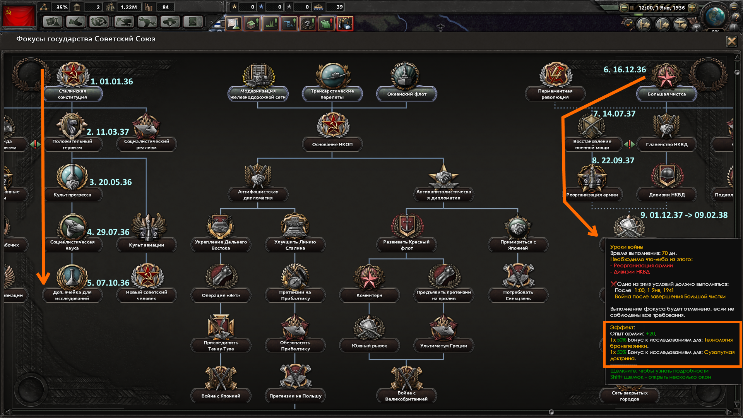Close the Soviet focus tree window
The width and height of the screenshot is (743, 418).
tap(731, 41)
